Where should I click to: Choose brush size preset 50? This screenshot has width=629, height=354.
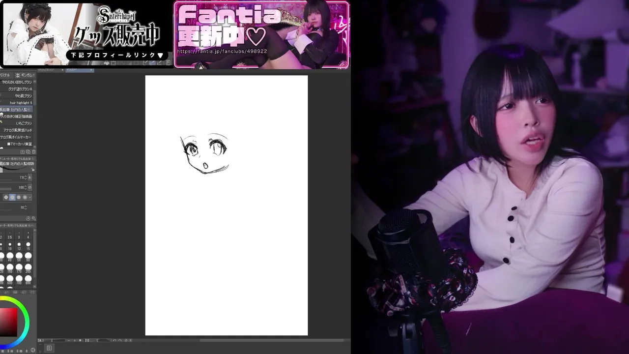coord(19,257)
